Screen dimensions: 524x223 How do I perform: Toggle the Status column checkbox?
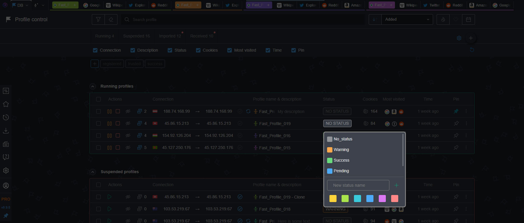(x=170, y=50)
